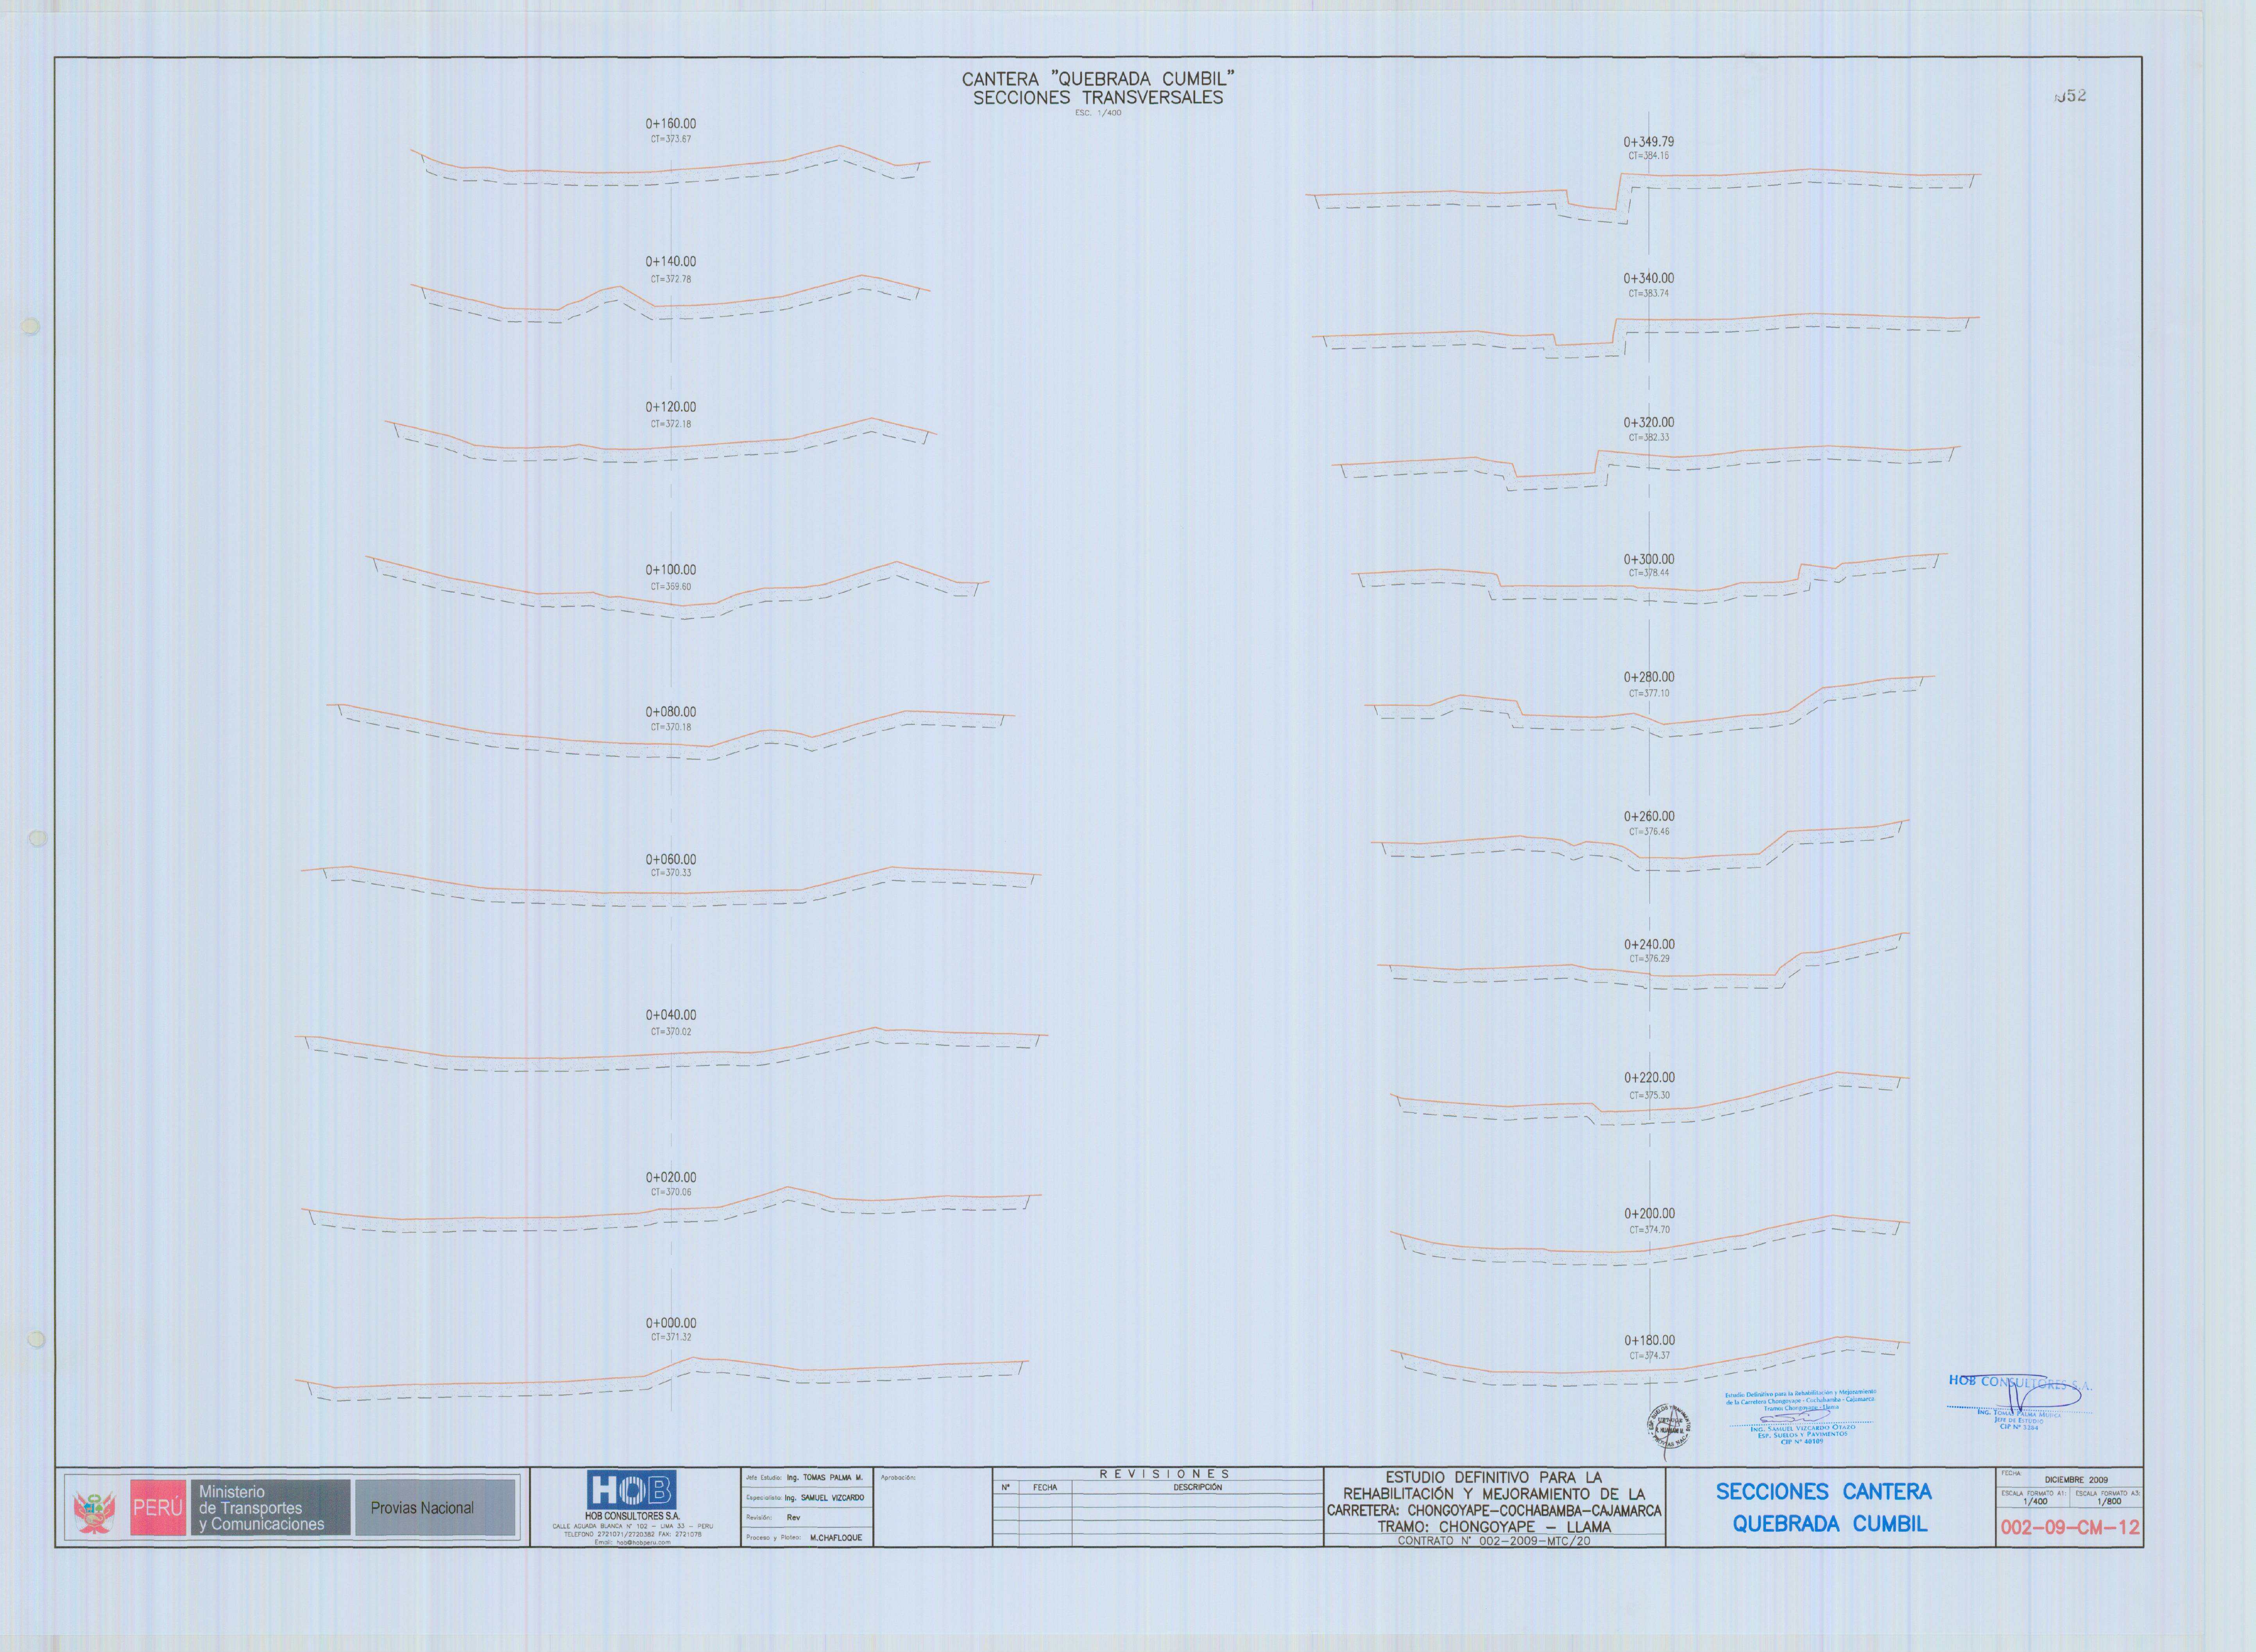
Task: Click section label 0+120.00
Action: coord(670,407)
